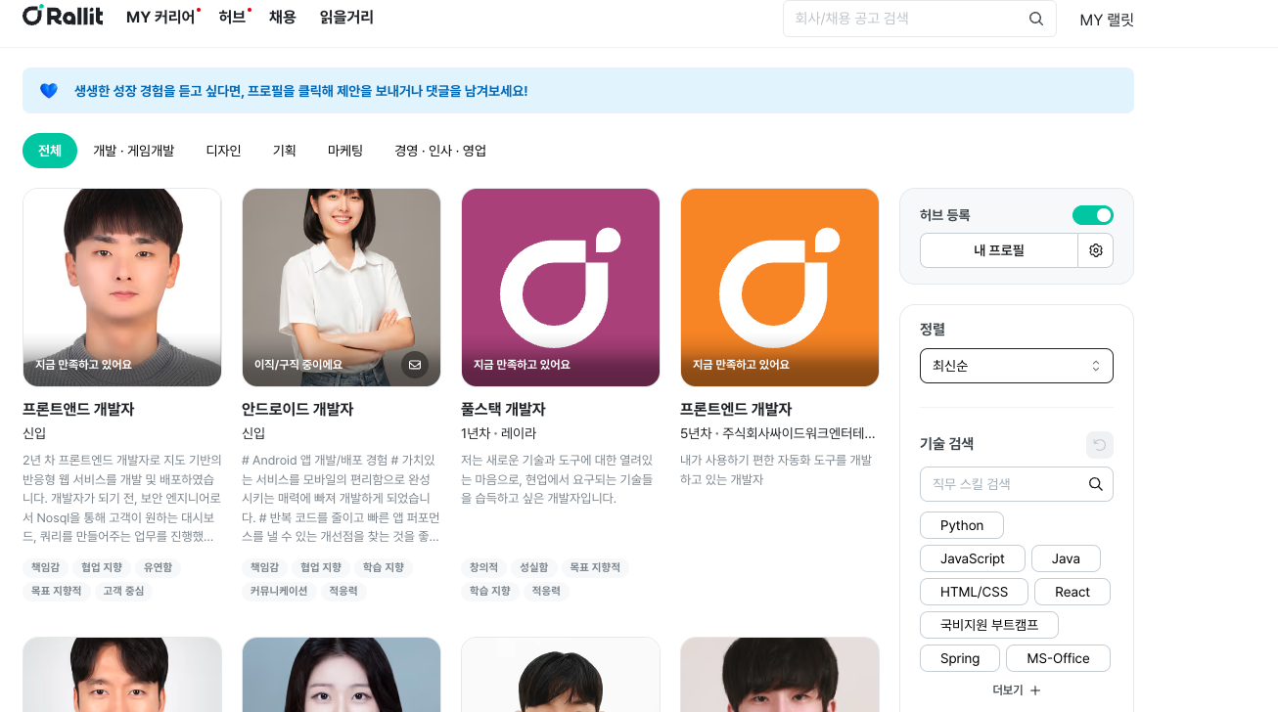Screen dimensions: 1278x712
Task: Filter by JavaScript skill tag
Action: pyautogui.click(x=973, y=558)
